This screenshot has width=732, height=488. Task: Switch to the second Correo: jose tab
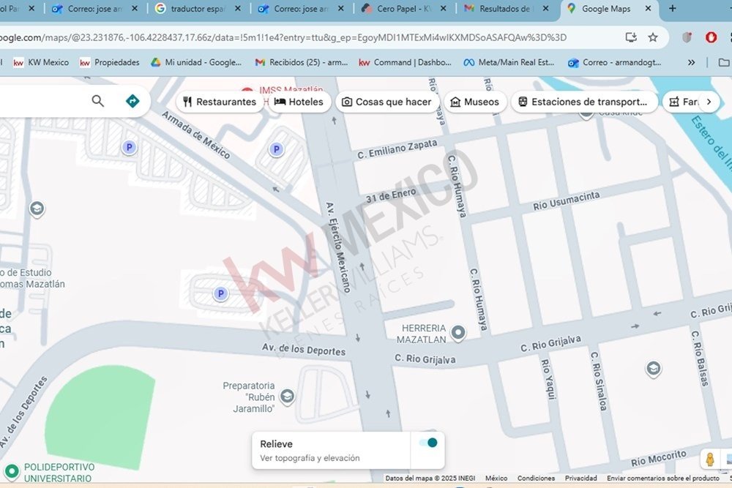tap(301, 8)
